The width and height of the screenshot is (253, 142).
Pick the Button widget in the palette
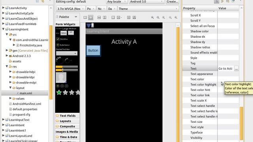(x=64, y=33)
